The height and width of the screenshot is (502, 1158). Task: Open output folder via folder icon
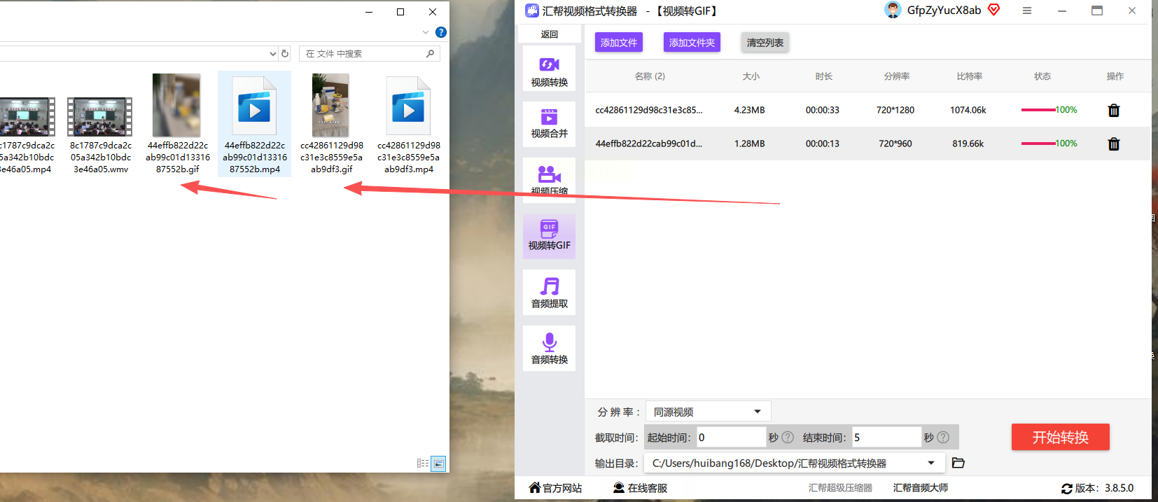click(958, 463)
